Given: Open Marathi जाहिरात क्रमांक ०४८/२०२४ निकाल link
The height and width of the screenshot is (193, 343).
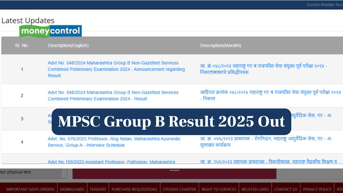Looking at the screenshot, I should pos(271,95).
